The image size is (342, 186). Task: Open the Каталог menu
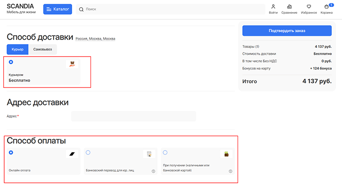pos(58,9)
